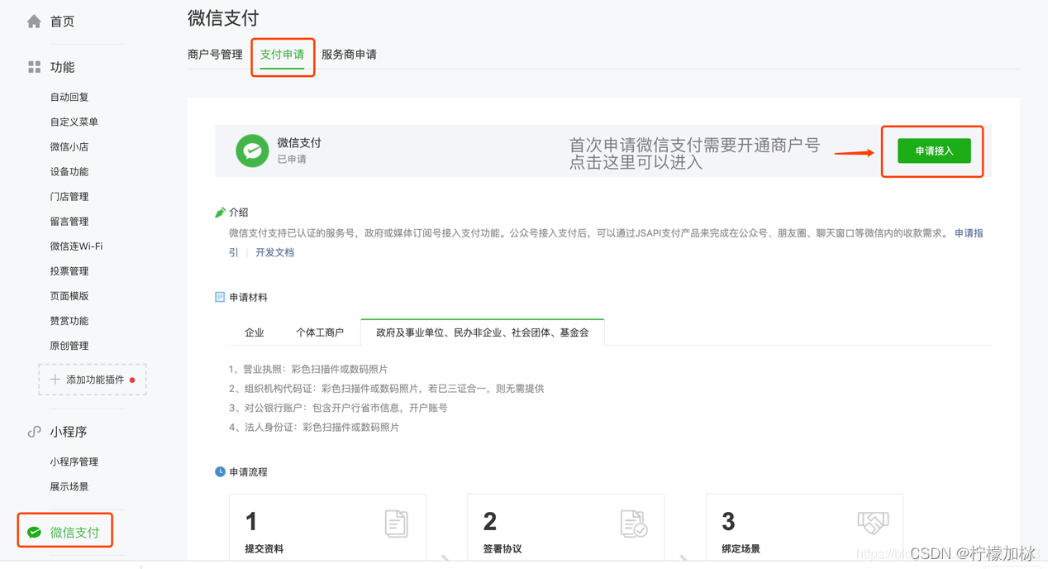Open 留言管理 in the sidebar
Viewport: 1048px width, 569px height.
coord(69,221)
